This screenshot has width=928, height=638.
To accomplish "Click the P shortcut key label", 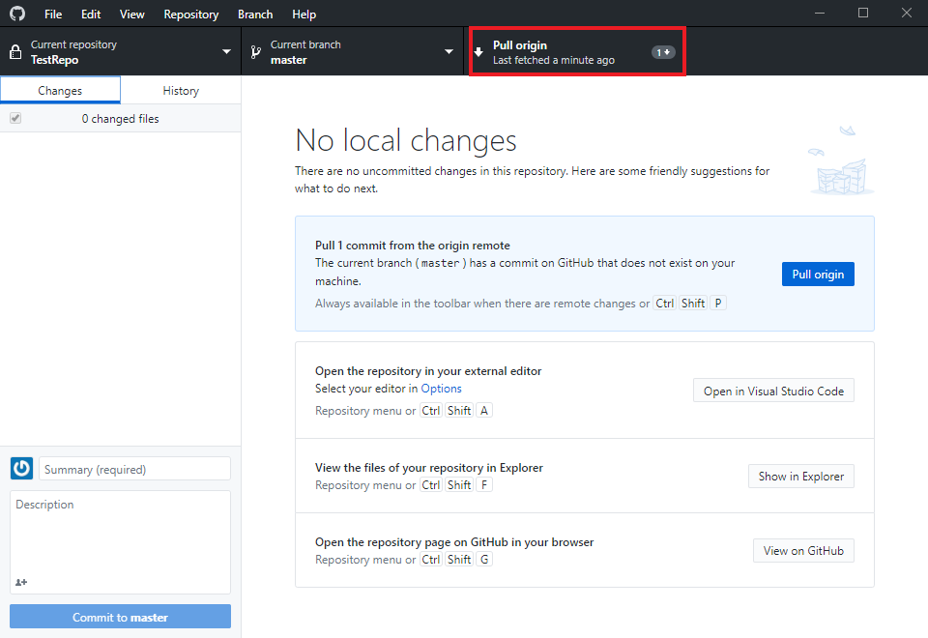I will coord(718,303).
